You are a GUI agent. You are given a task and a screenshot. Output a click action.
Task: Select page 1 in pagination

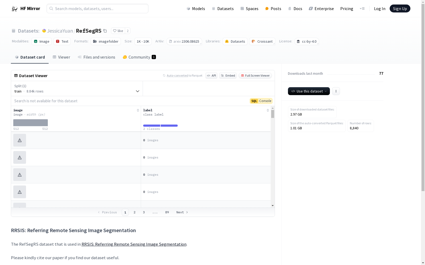tap(125, 212)
